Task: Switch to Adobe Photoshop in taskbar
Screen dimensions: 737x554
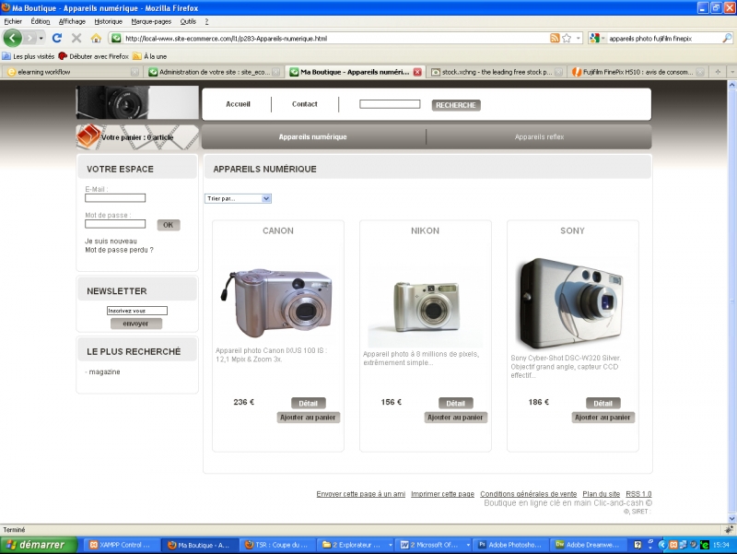Action: click(x=511, y=545)
